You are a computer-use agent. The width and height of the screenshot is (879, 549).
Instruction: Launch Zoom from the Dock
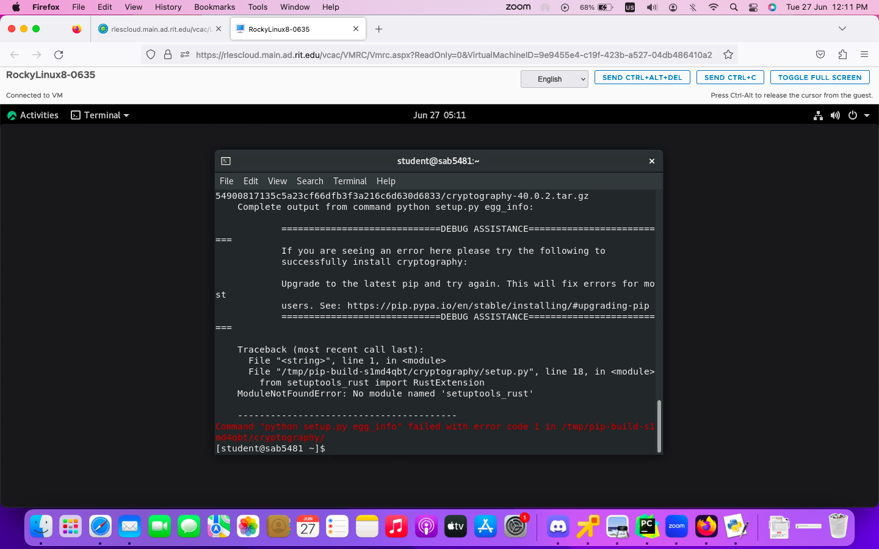[676, 526]
